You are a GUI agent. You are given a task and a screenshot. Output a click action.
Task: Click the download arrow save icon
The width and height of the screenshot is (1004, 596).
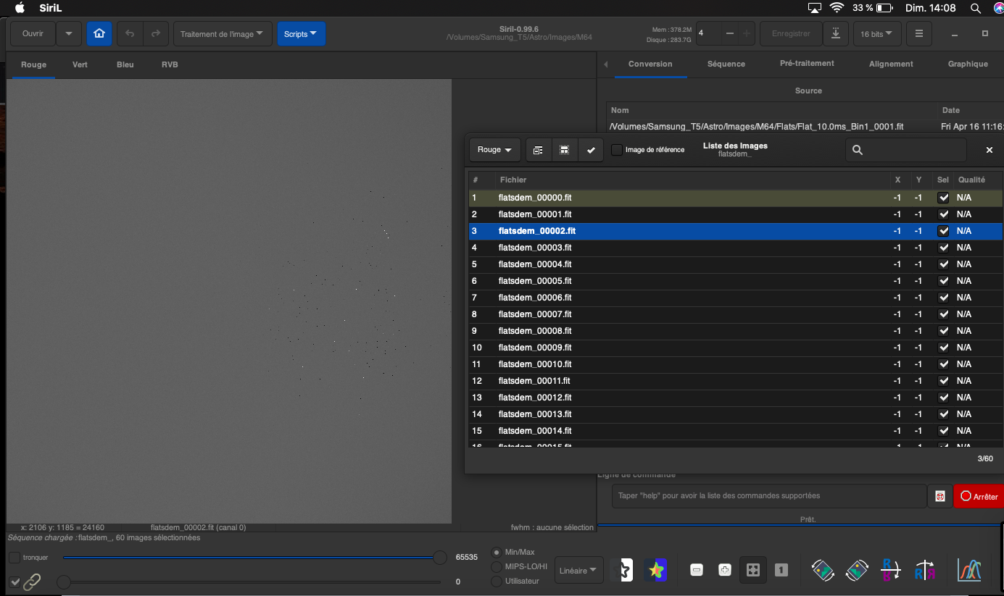pos(836,33)
